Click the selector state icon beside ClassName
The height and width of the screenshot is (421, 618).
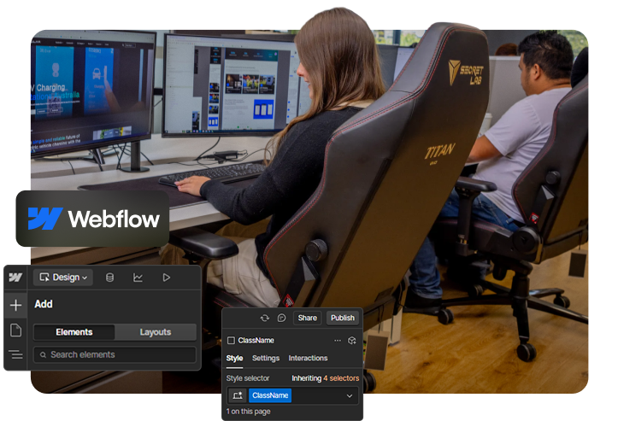pos(238,395)
